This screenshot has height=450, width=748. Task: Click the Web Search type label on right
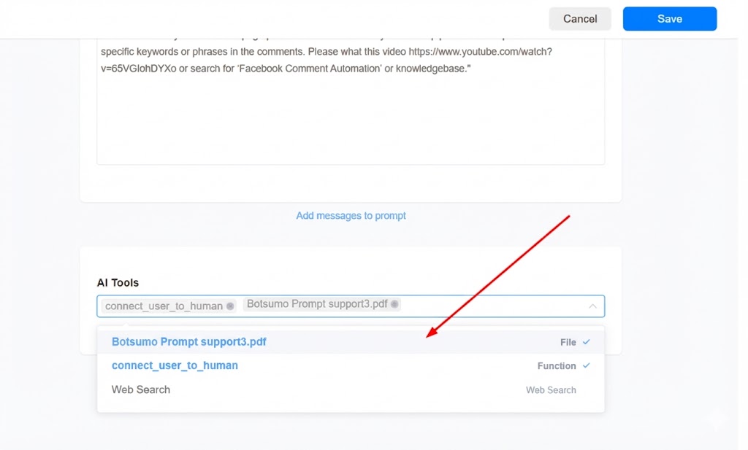[551, 390]
